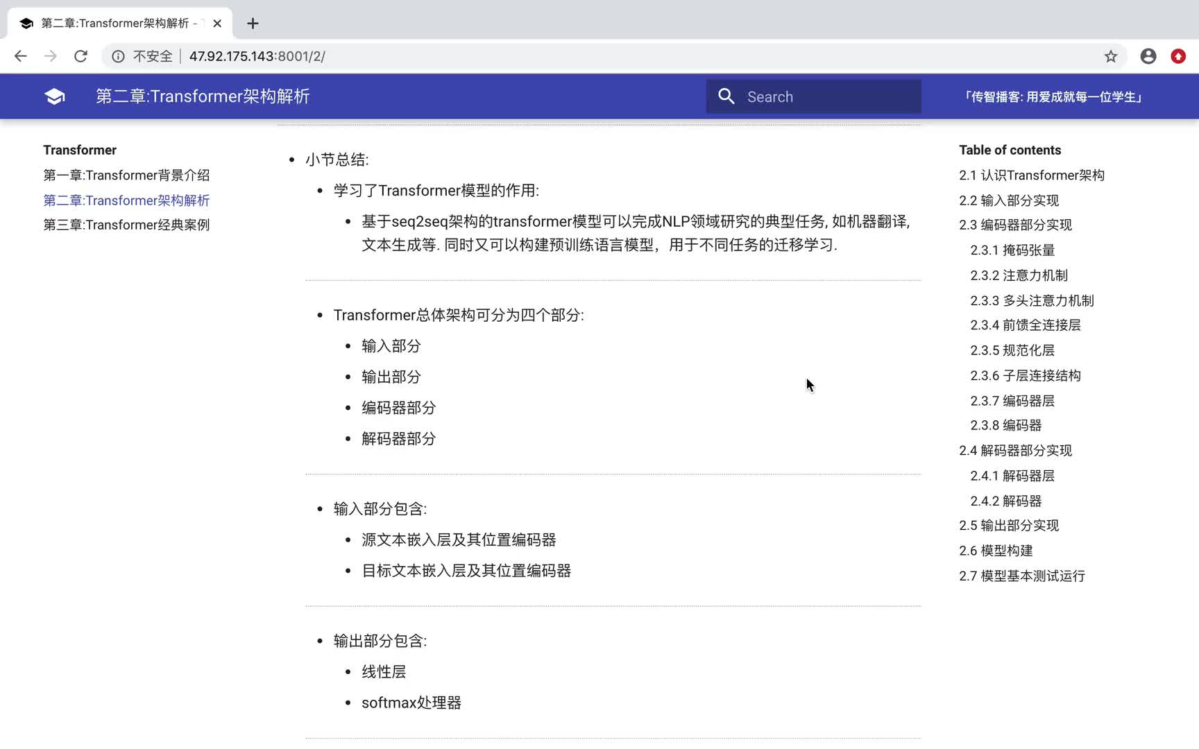Click the 输入部分 list item

click(x=391, y=346)
